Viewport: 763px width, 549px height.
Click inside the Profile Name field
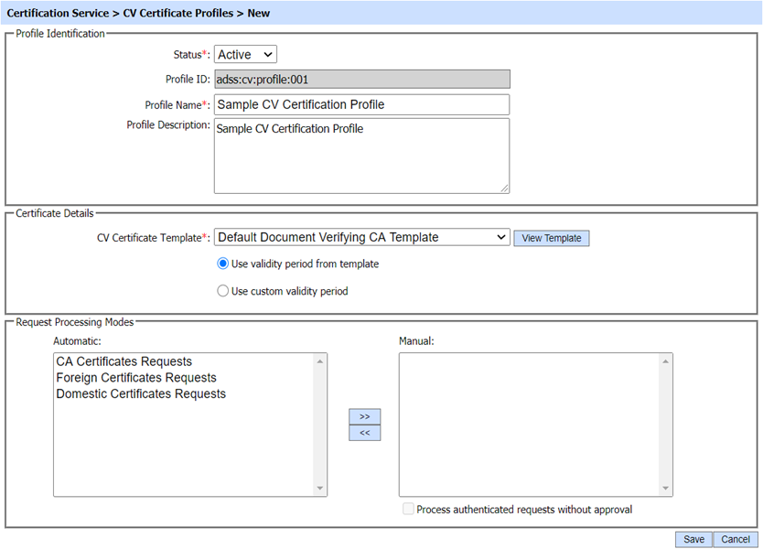[361, 104]
